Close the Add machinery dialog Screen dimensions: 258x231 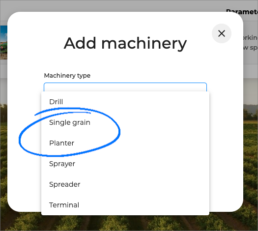[x=222, y=33]
